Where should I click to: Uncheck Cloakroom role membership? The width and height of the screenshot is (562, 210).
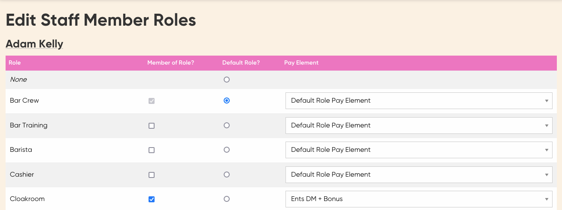151,199
